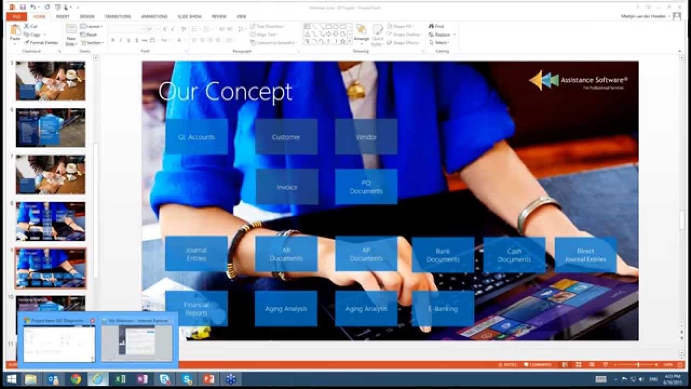Select the GL Accounts box on slide
The image size is (691, 389).
pyautogui.click(x=197, y=137)
